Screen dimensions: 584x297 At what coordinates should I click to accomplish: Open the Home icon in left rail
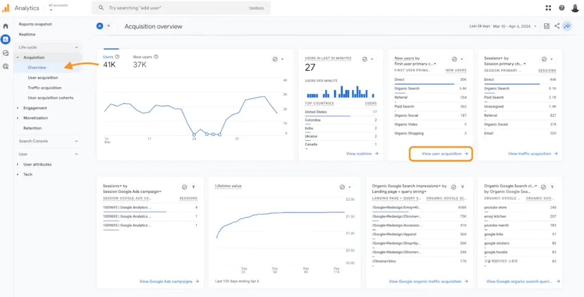pyautogui.click(x=6, y=26)
